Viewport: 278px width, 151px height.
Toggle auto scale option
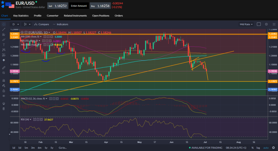(x=266, y=148)
